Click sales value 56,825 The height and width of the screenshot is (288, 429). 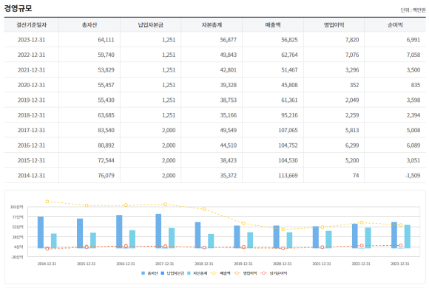[289, 40]
